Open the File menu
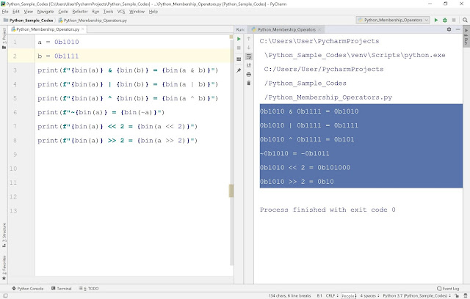The height and width of the screenshot is (299, 470). (x=5, y=12)
